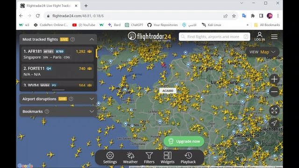Open help for Bookmarks panel
Screen dimensions: 299x168
pyautogui.click(x=47, y=112)
